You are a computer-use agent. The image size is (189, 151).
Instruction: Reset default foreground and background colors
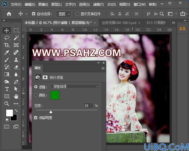point(7,120)
